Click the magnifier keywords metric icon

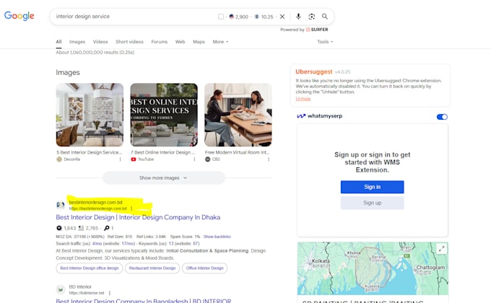[106, 228]
